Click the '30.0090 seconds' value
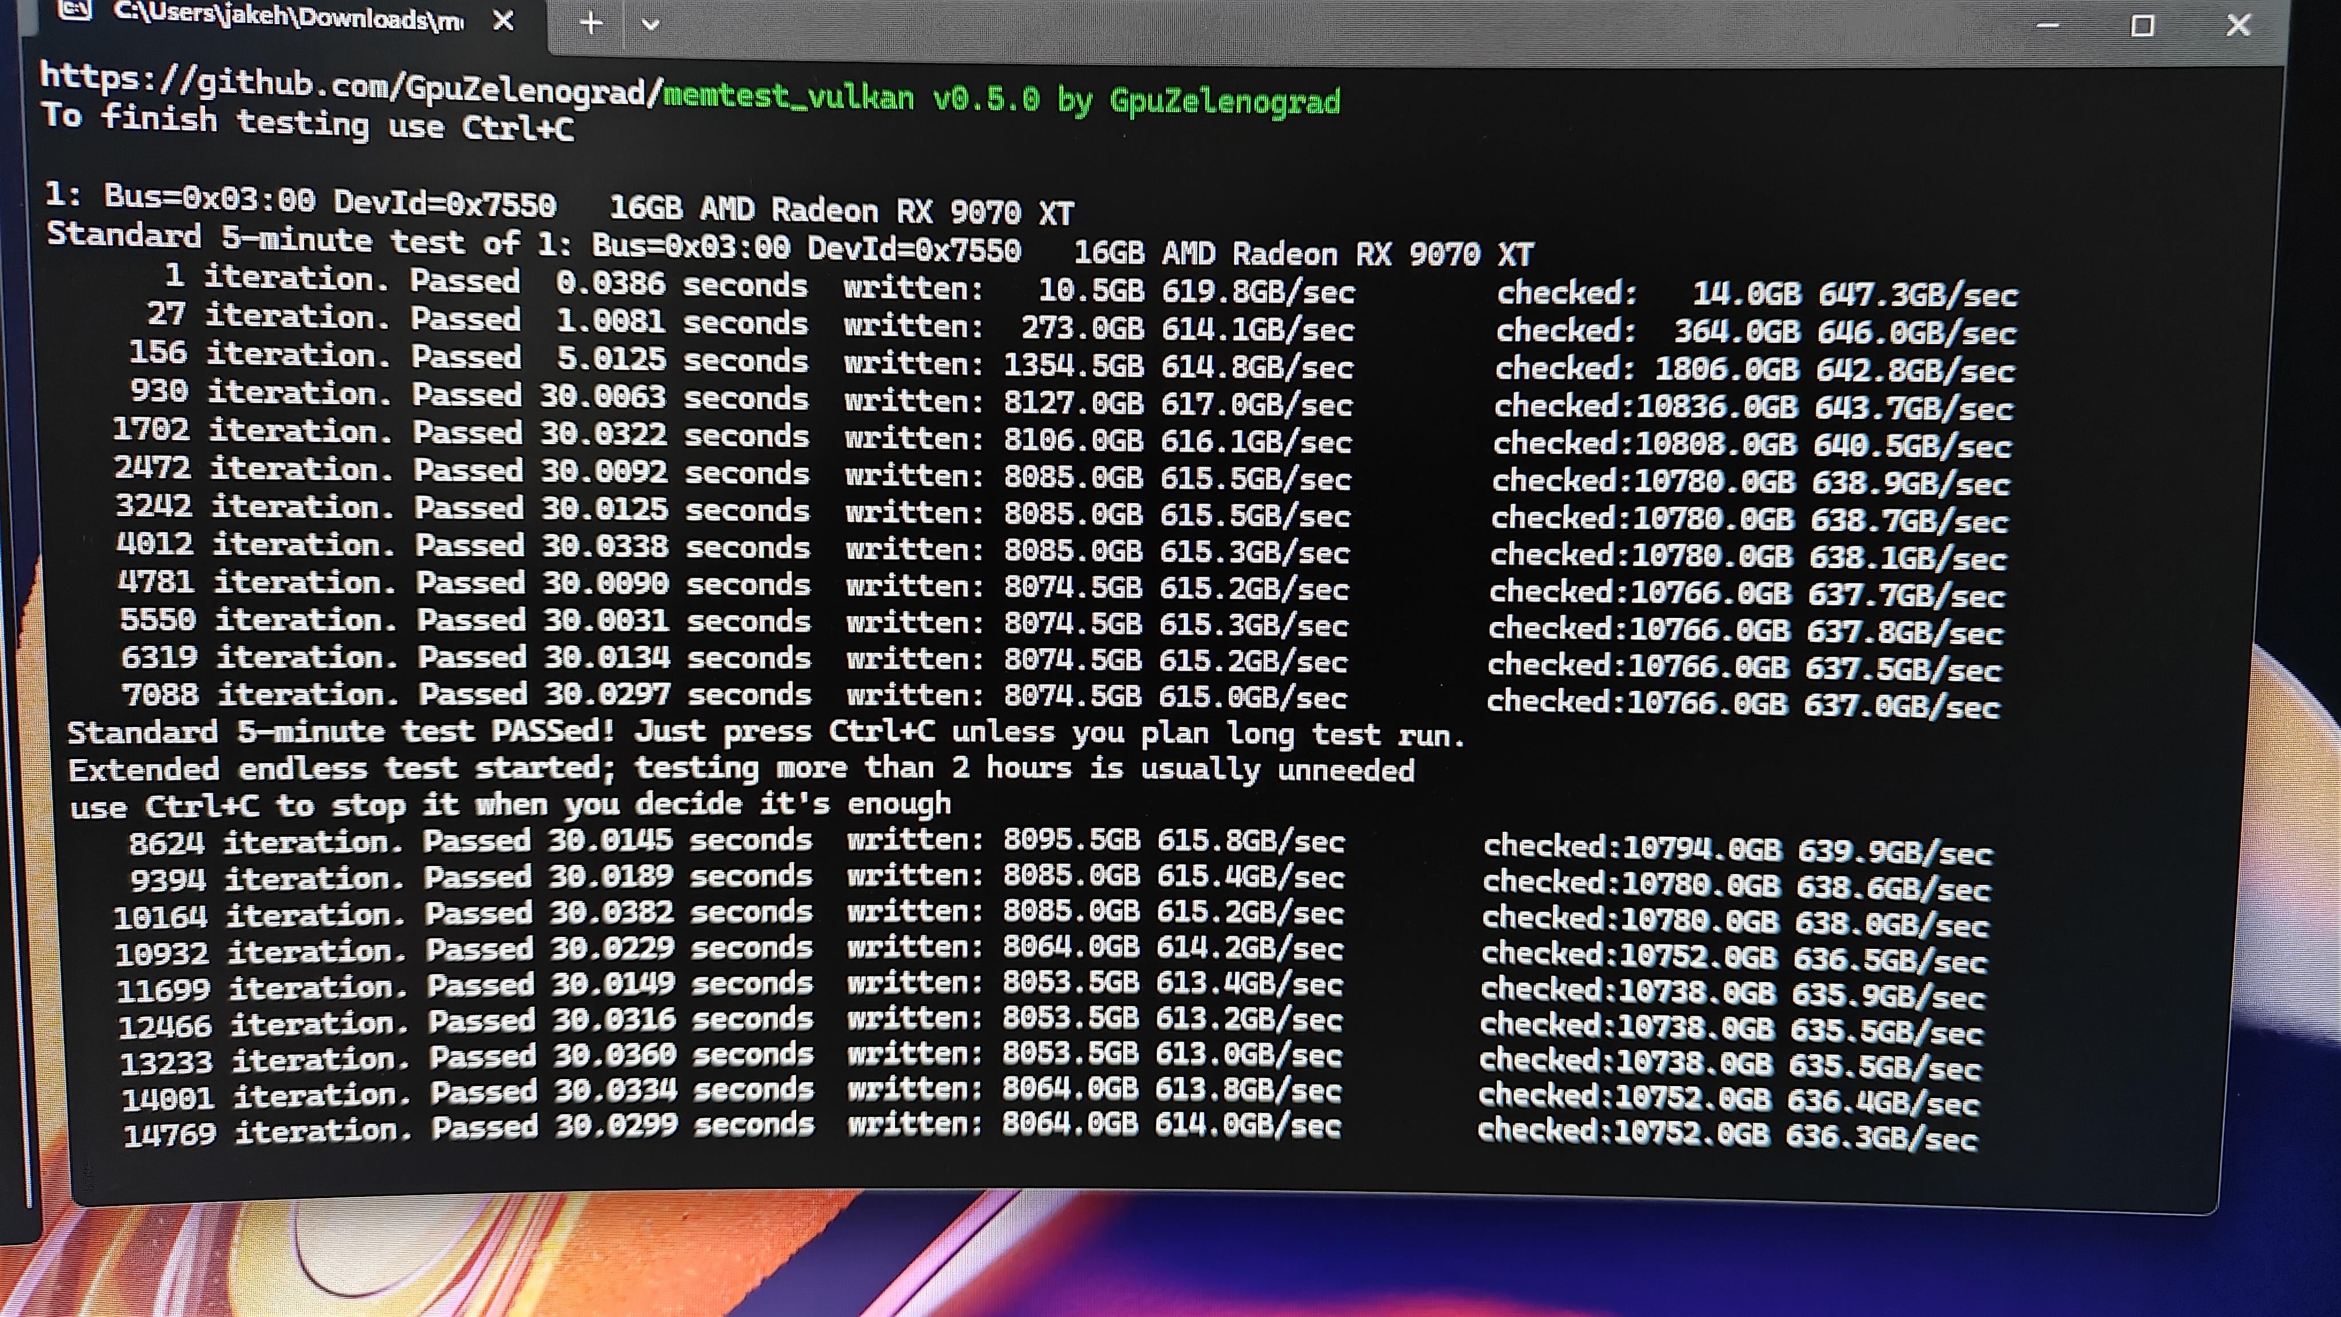 coord(677,584)
